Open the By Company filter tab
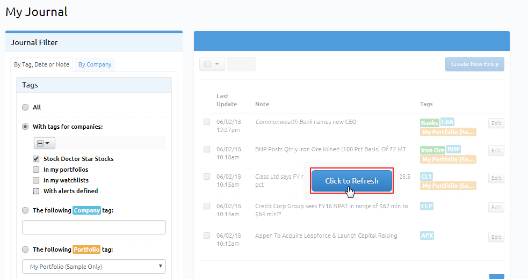528x279 pixels. [95, 64]
